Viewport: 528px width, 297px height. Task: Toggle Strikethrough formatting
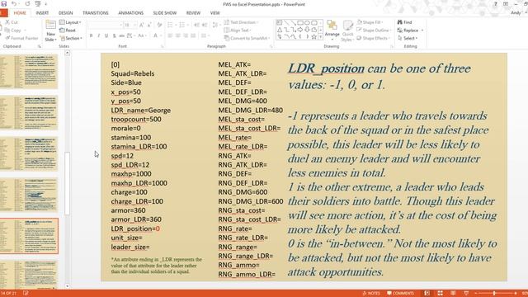point(122,35)
